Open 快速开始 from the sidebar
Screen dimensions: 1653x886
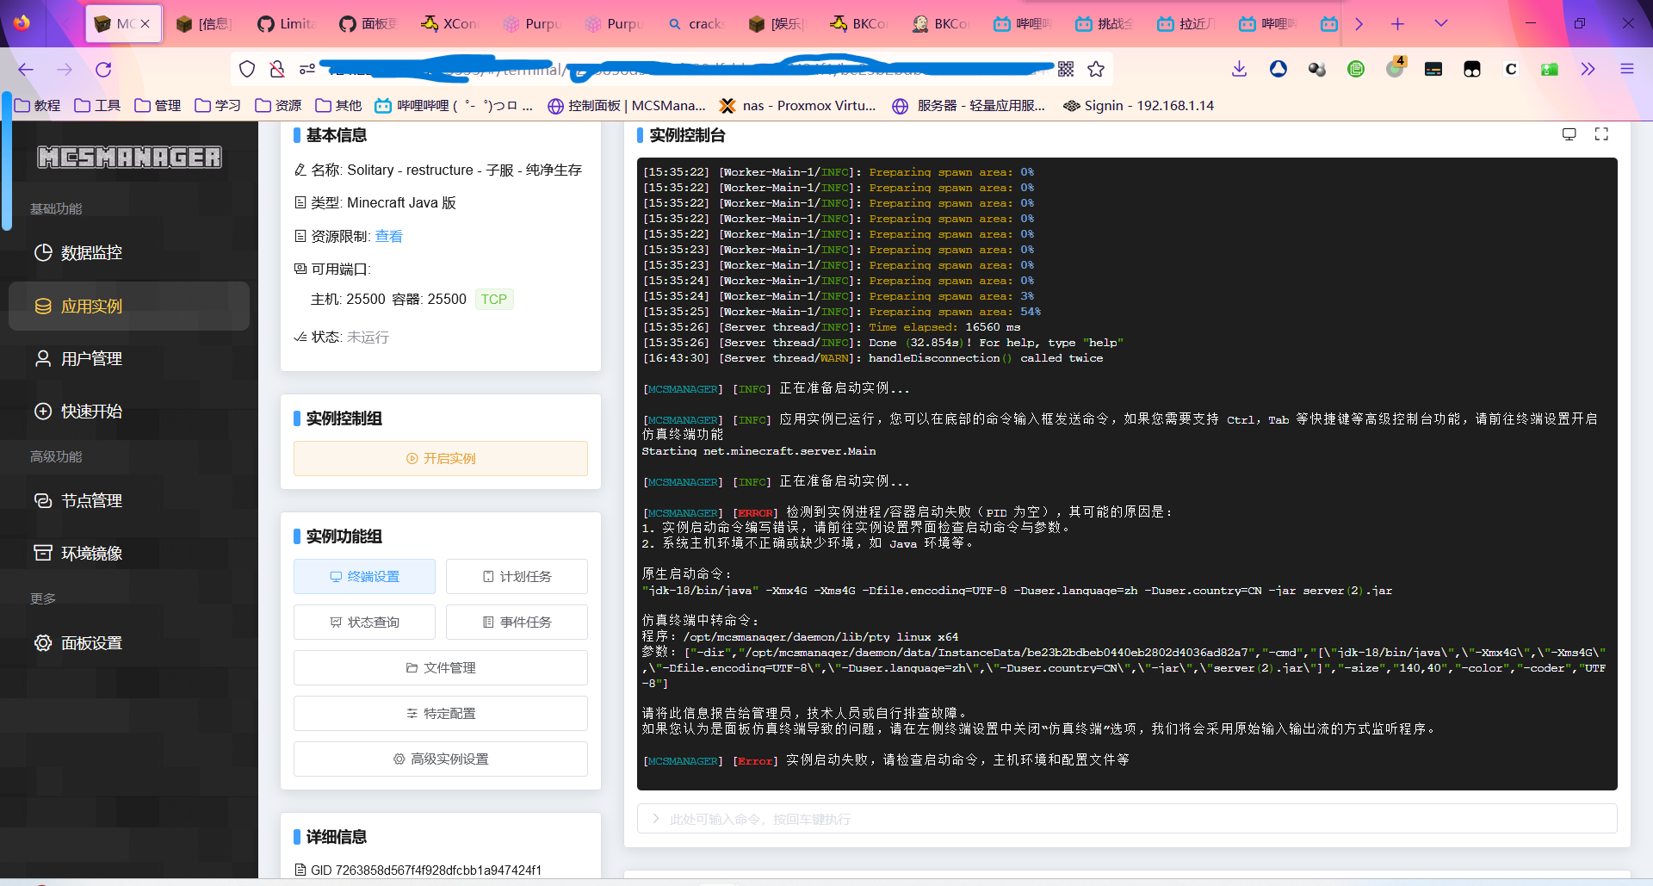point(43,411)
